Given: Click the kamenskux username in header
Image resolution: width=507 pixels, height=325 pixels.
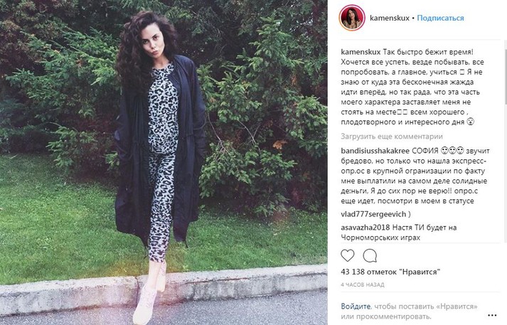Looking at the screenshot, I should coord(389,18).
